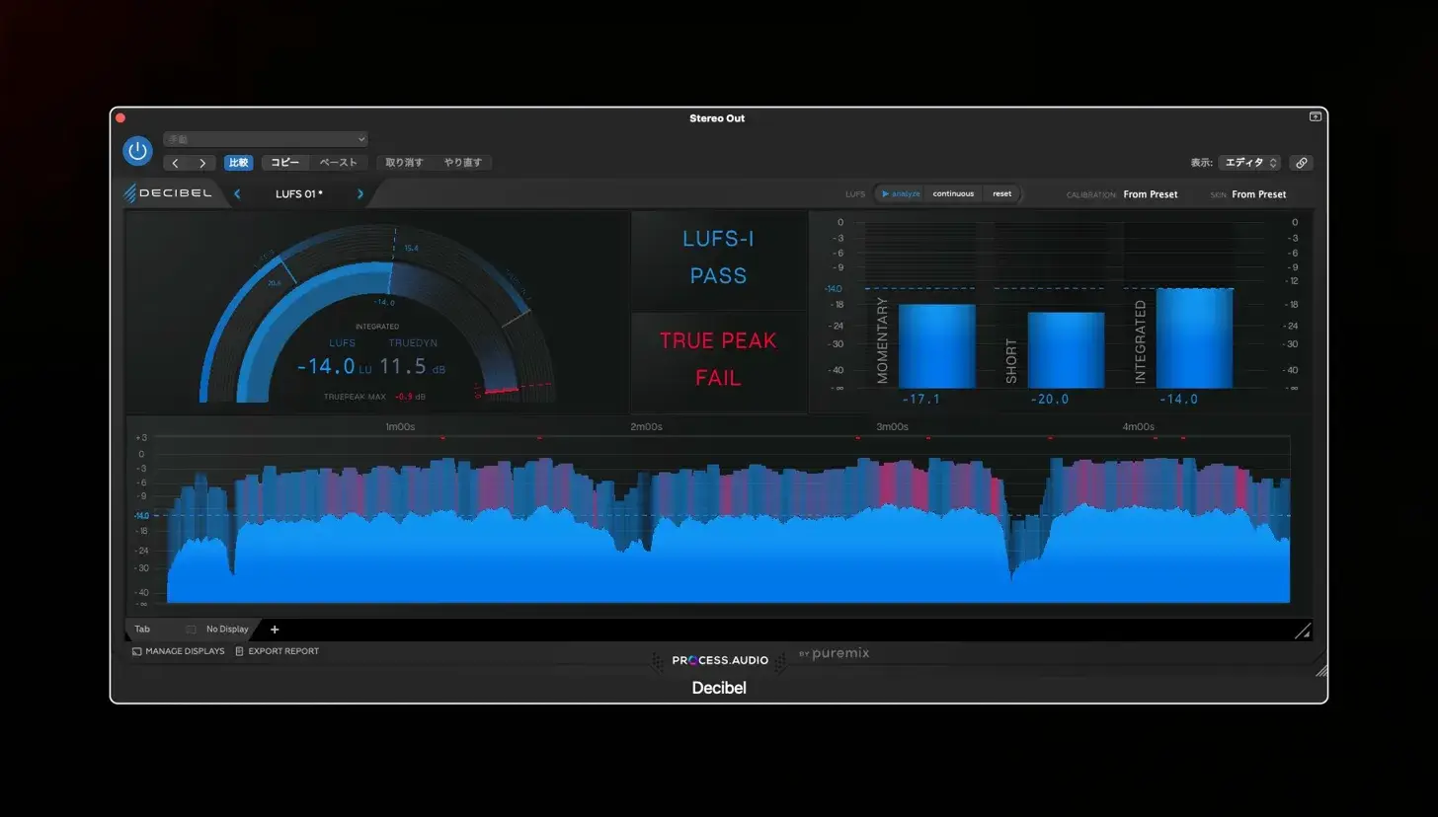
Task: Open Manage Displays
Action: tap(179, 651)
